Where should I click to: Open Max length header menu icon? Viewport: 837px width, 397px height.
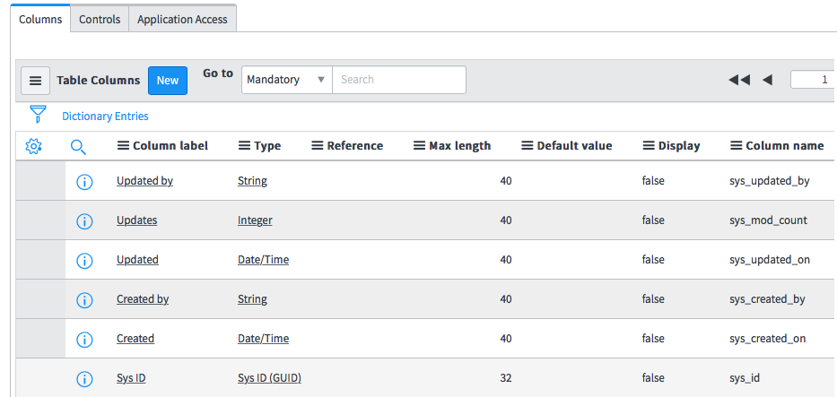tap(420, 145)
